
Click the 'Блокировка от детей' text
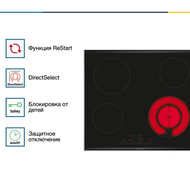[48, 107]
